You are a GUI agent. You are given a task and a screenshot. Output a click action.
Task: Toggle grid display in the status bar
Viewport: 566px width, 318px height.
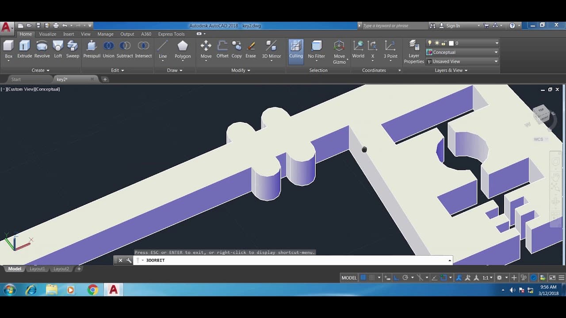coord(363,277)
